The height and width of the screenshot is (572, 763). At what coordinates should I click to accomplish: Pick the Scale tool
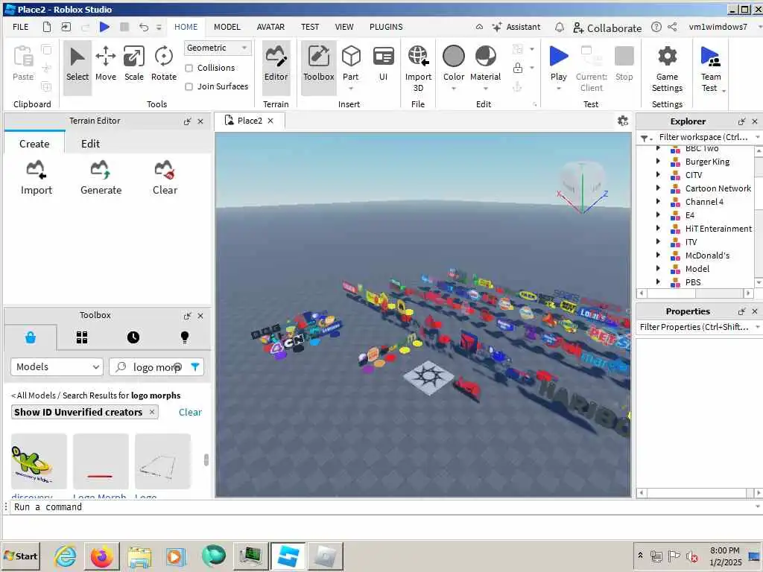(x=134, y=64)
